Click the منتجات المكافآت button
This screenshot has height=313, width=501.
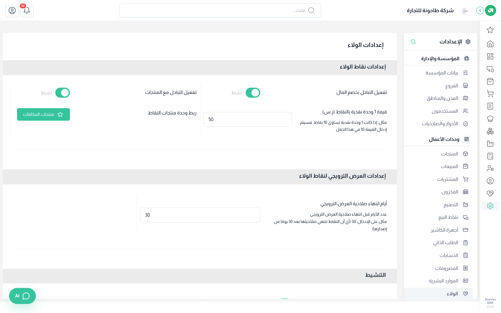(x=43, y=114)
